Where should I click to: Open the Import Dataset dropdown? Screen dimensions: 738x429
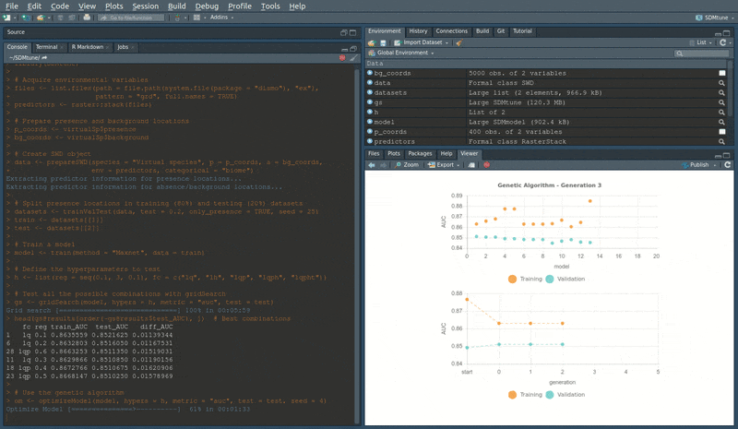(x=422, y=42)
